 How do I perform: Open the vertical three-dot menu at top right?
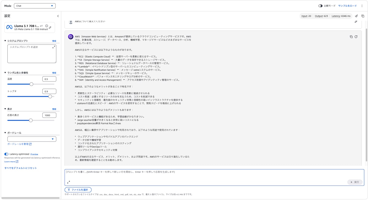[x=362, y=6]
